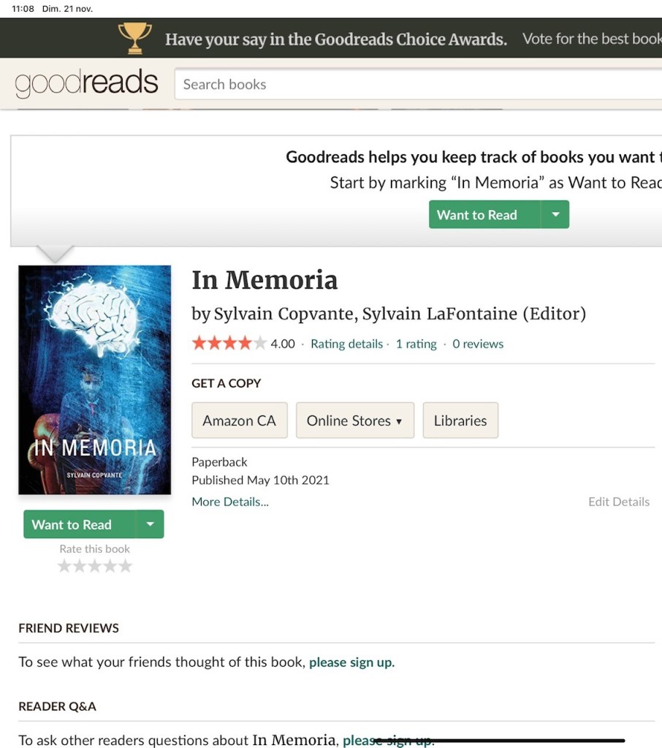Screen dimensions: 662x748
Task: Give the book a five-star rating
Action: (x=126, y=566)
